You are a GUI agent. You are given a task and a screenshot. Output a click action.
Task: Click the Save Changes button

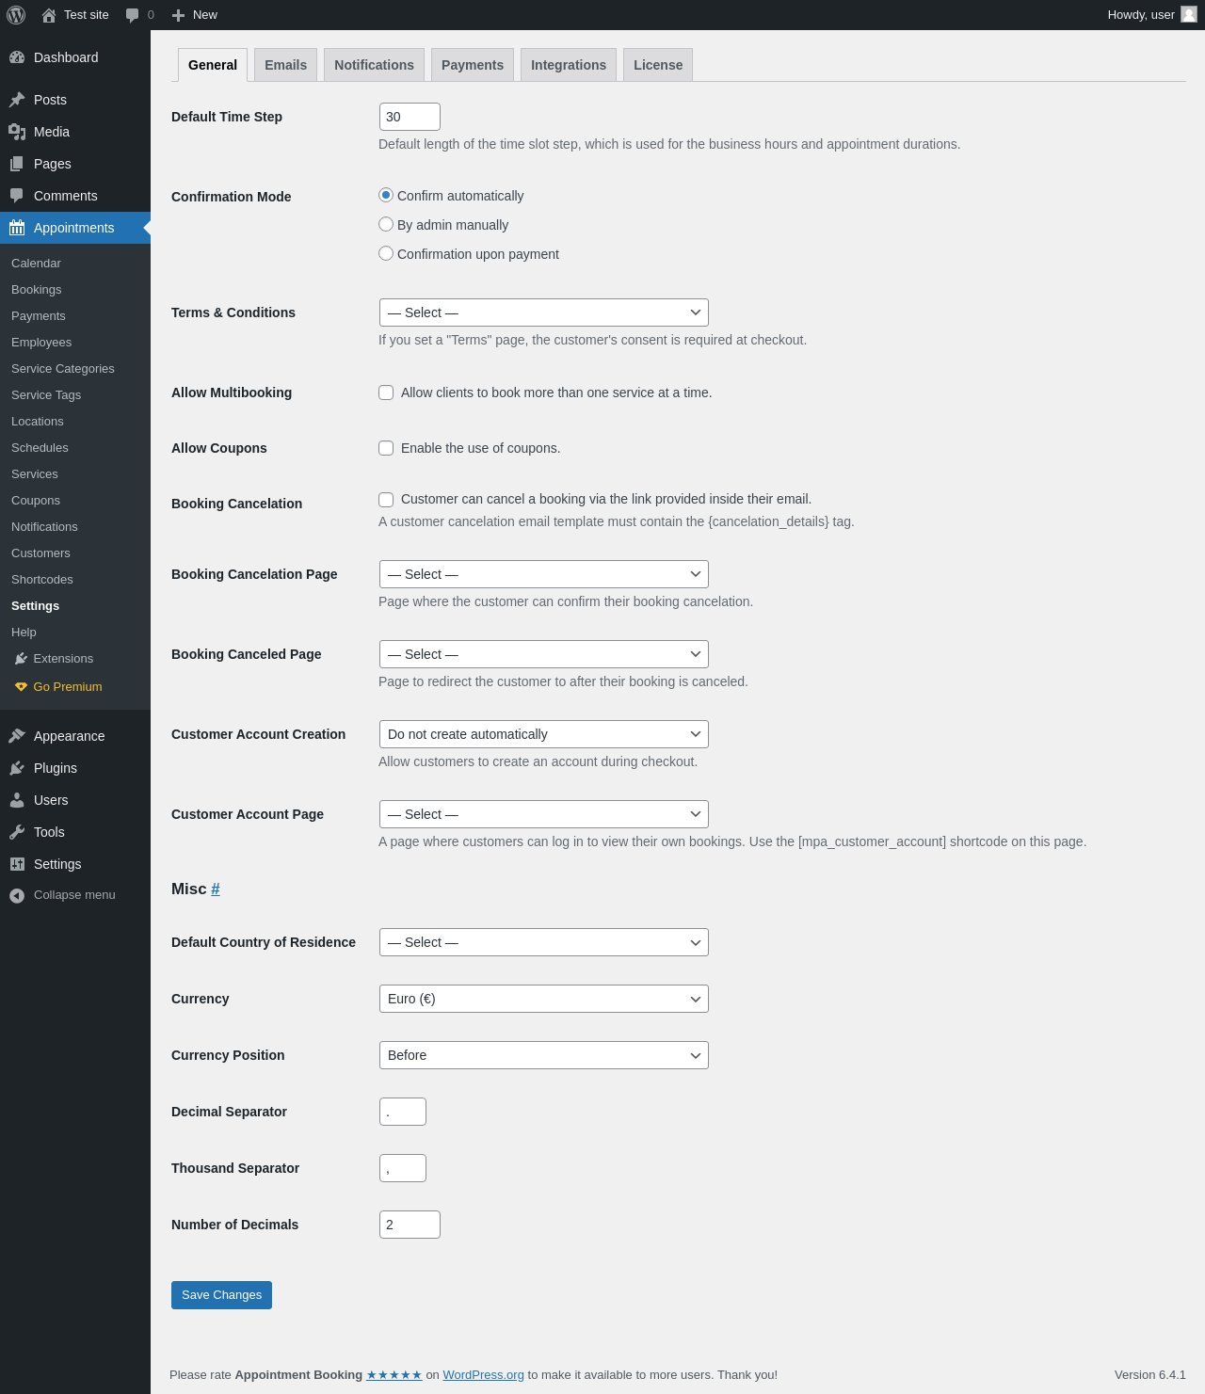(x=221, y=1295)
